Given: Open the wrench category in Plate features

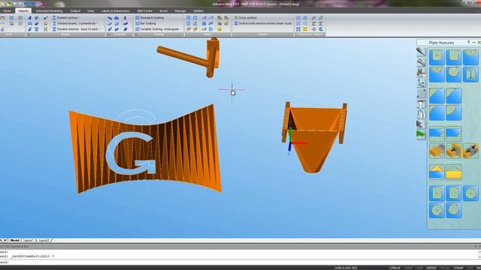Looking at the screenshot, I should (421, 62).
